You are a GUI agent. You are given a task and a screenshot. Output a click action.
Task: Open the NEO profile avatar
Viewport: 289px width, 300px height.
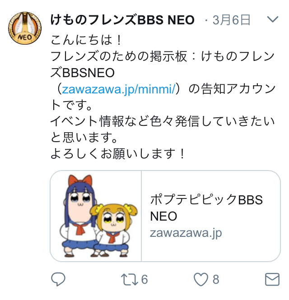click(25, 28)
